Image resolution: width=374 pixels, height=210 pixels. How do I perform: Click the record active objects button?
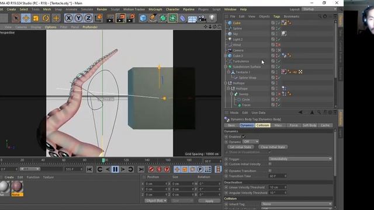[x=151, y=169]
